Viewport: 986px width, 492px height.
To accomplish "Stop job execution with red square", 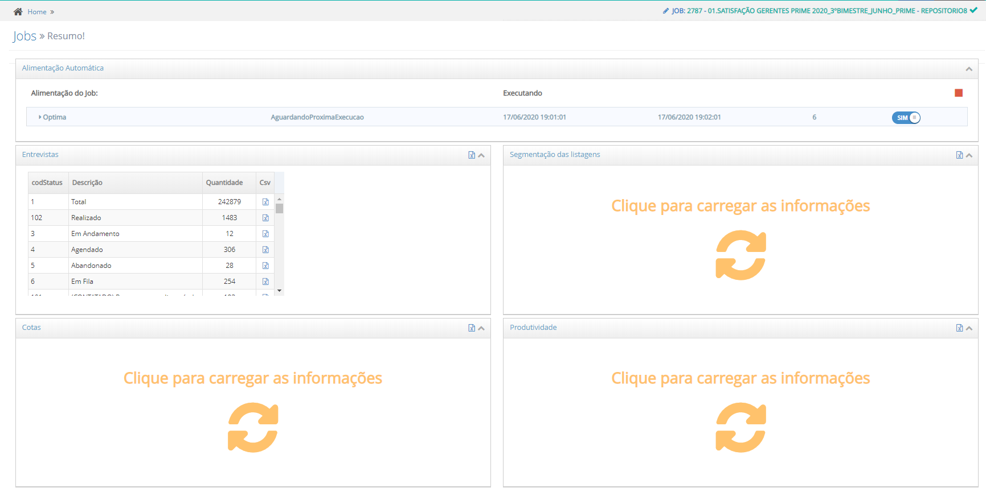I will 959,93.
